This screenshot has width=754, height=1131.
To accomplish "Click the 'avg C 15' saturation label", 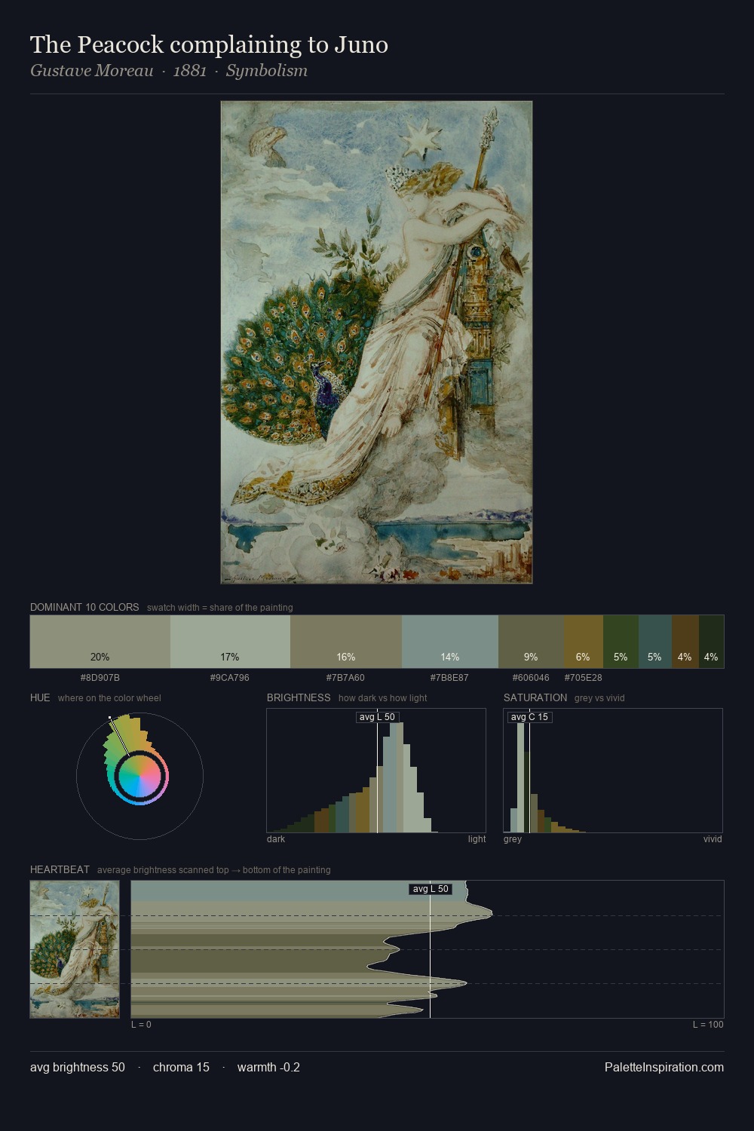I will 529,717.
